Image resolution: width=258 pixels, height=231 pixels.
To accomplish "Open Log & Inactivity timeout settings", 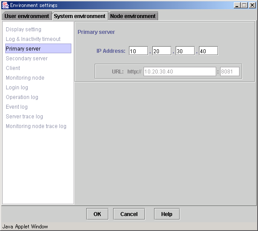I will point(33,39).
